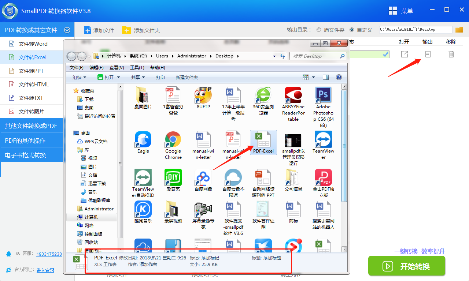Switch to 文件转图片 conversion
Screen dimensions: 469x281
coord(32,112)
